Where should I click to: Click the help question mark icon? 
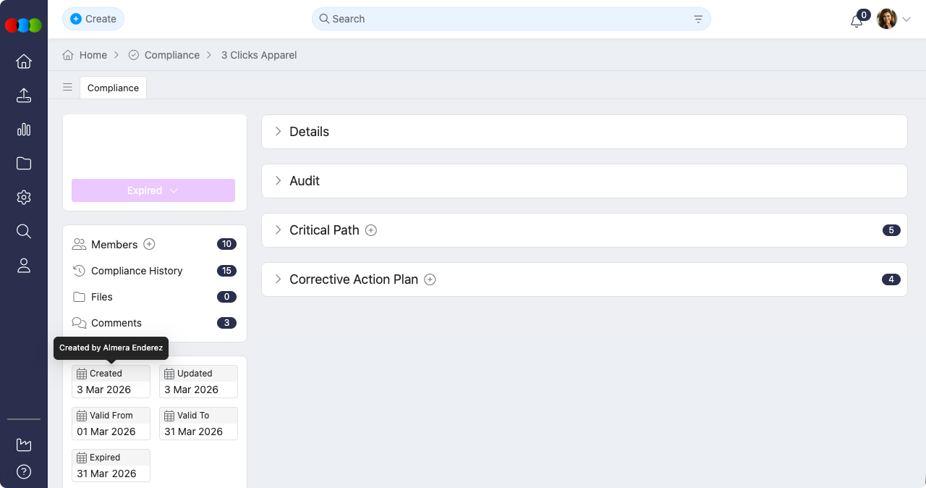tap(24, 472)
